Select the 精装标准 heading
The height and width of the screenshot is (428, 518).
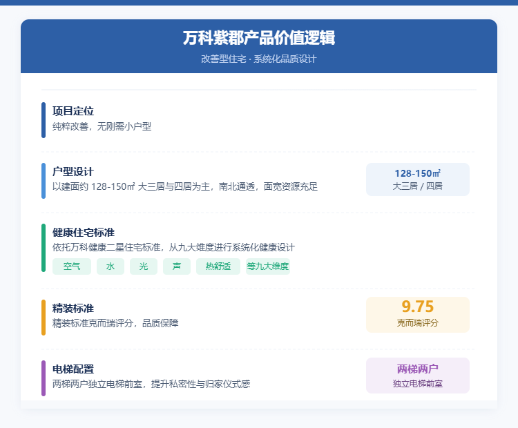(x=73, y=309)
